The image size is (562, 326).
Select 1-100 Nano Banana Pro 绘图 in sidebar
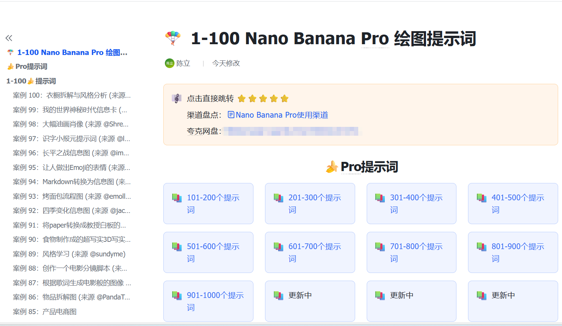point(72,53)
